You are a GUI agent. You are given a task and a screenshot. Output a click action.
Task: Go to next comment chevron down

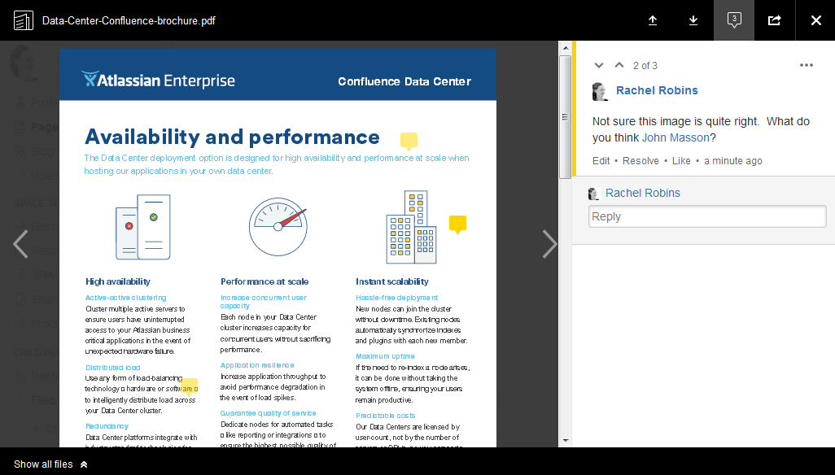tap(599, 65)
